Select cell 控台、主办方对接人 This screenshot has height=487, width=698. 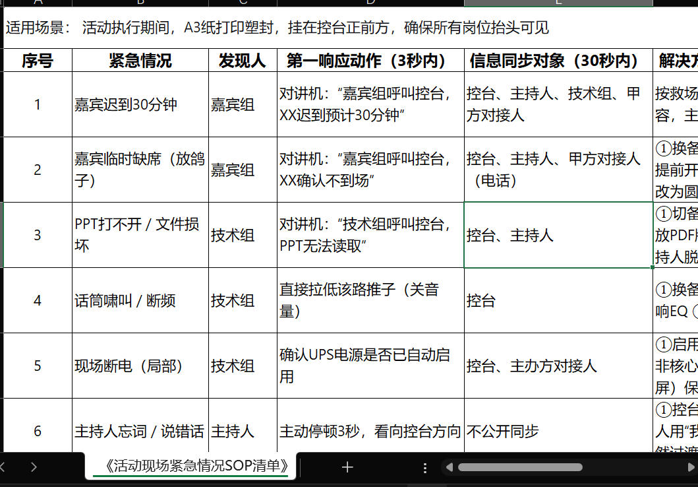(x=558, y=366)
